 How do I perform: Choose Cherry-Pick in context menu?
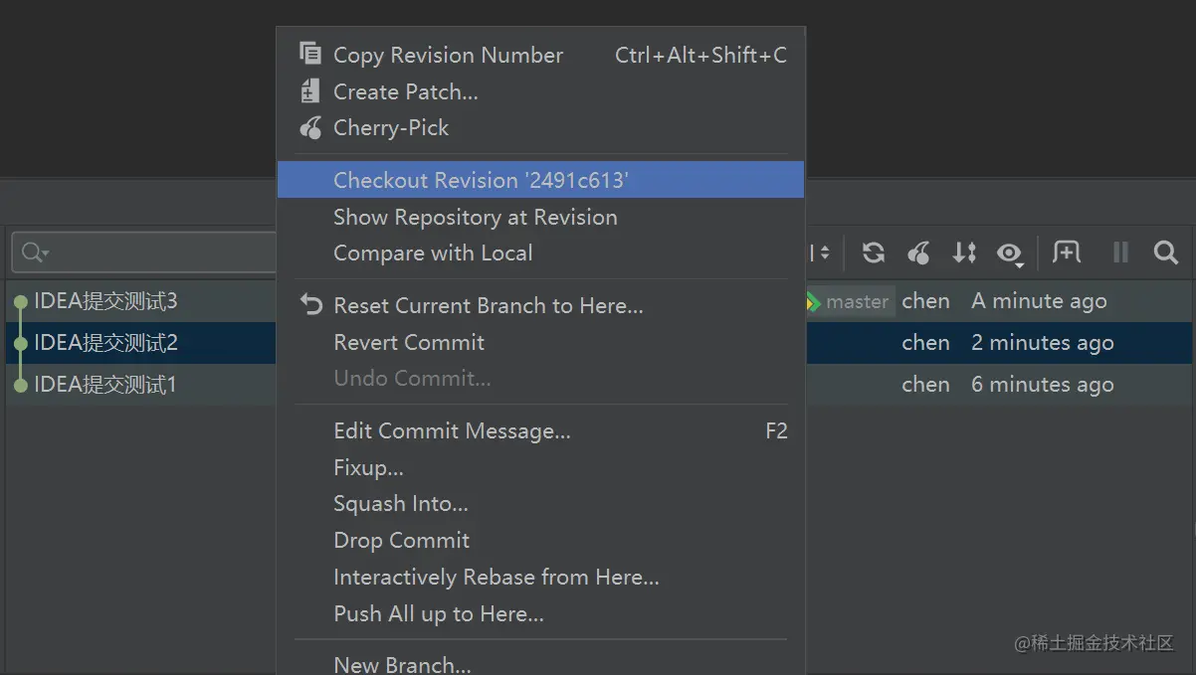click(391, 128)
